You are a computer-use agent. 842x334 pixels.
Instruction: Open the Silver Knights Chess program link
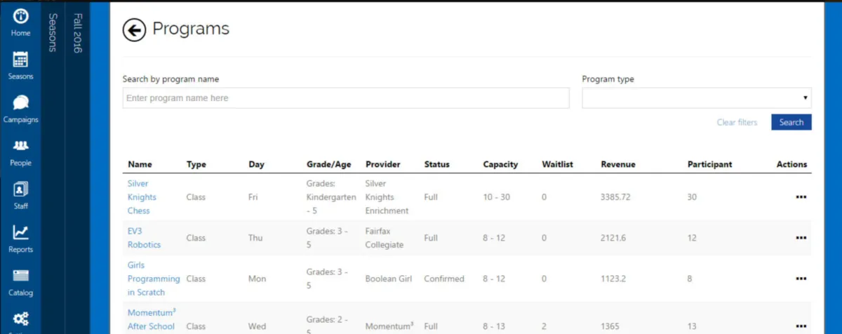coord(142,197)
